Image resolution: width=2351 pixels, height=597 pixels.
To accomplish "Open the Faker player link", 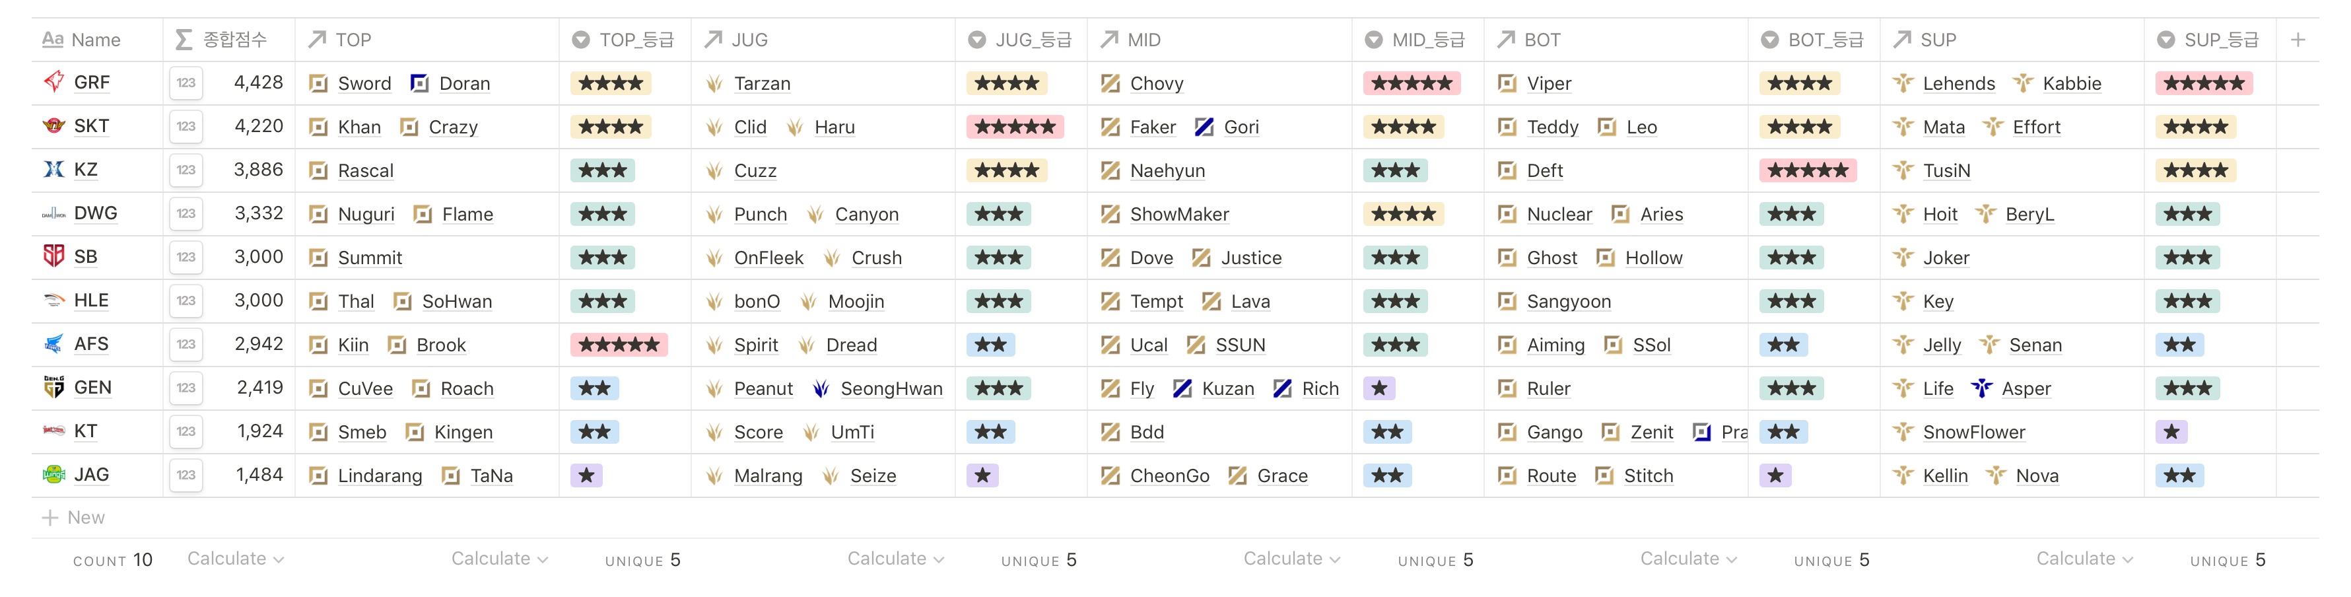I will click(1152, 127).
